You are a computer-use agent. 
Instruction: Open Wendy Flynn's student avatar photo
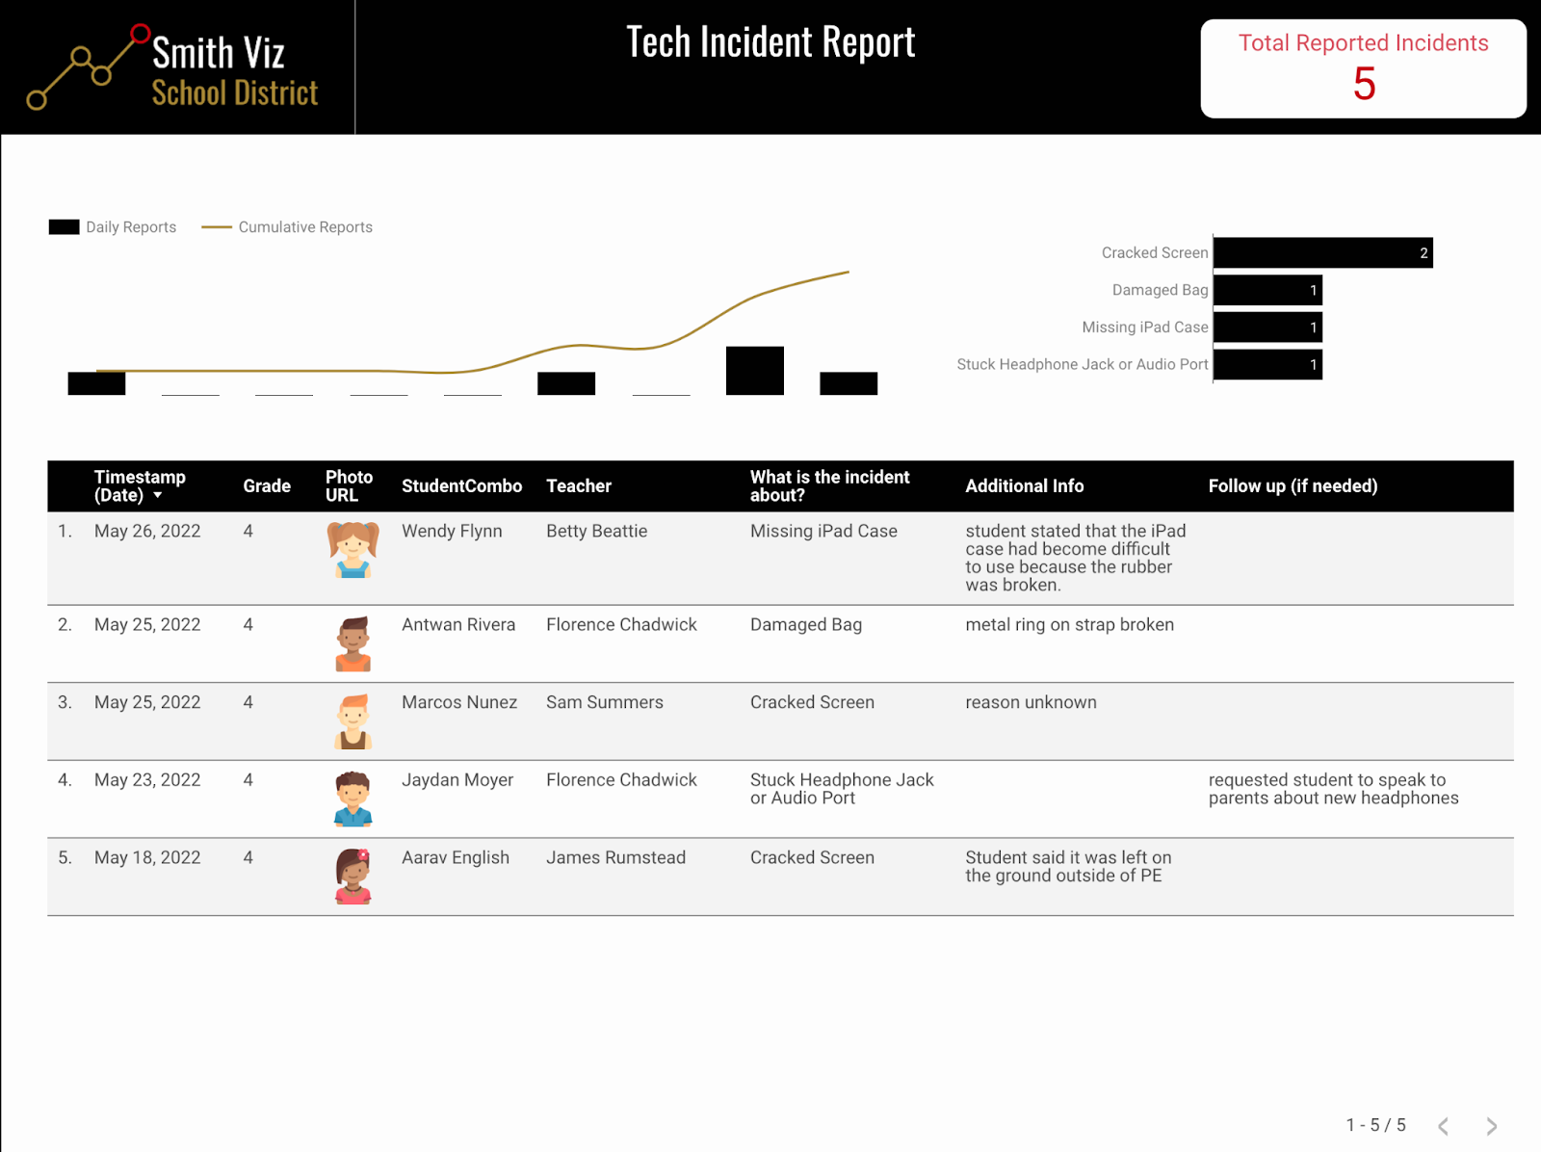[353, 549]
